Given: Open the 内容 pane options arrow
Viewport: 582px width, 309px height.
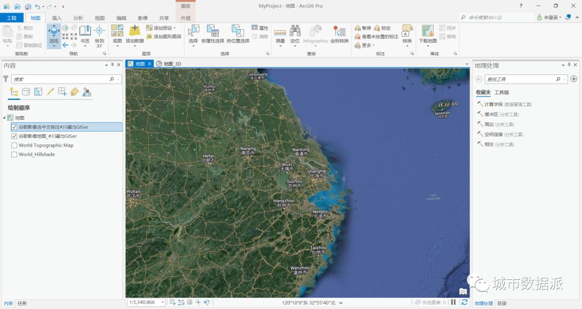Looking at the screenshot, I should (x=106, y=65).
